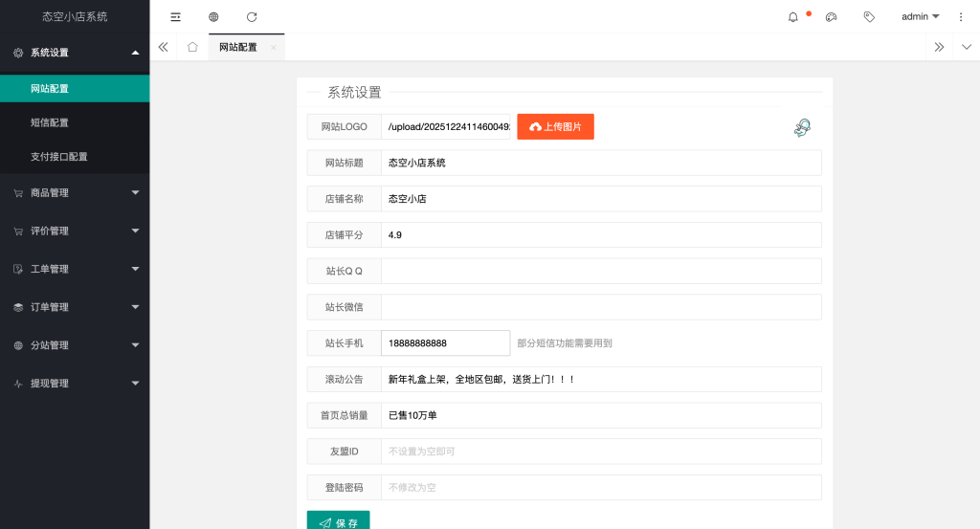Close the 网站配置 tab
The height and width of the screenshot is (529, 980).
[273, 48]
